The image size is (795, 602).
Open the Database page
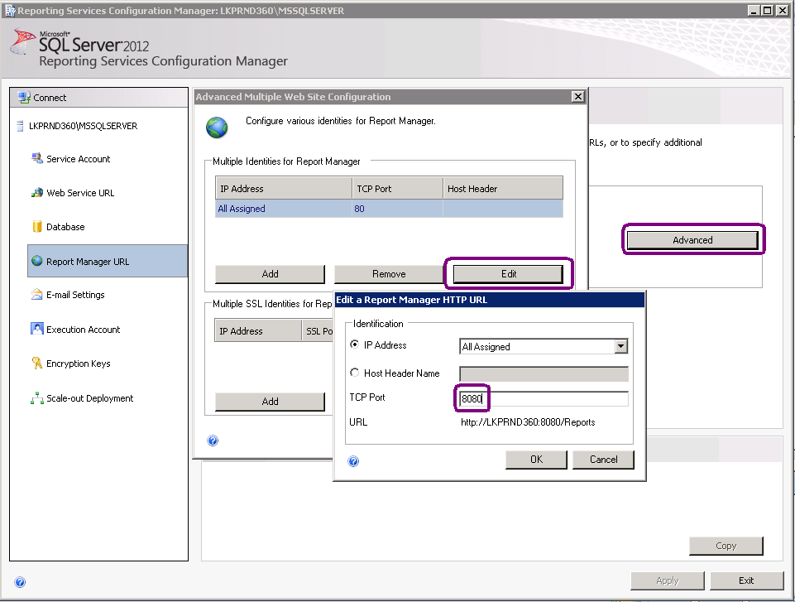[x=65, y=227]
